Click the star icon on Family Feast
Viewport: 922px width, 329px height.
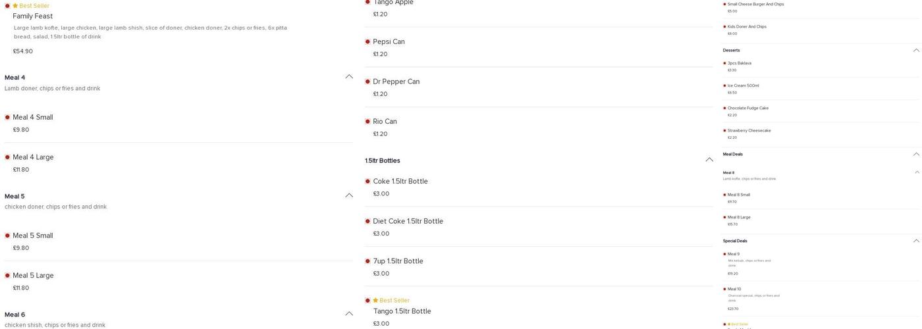[15, 6]
